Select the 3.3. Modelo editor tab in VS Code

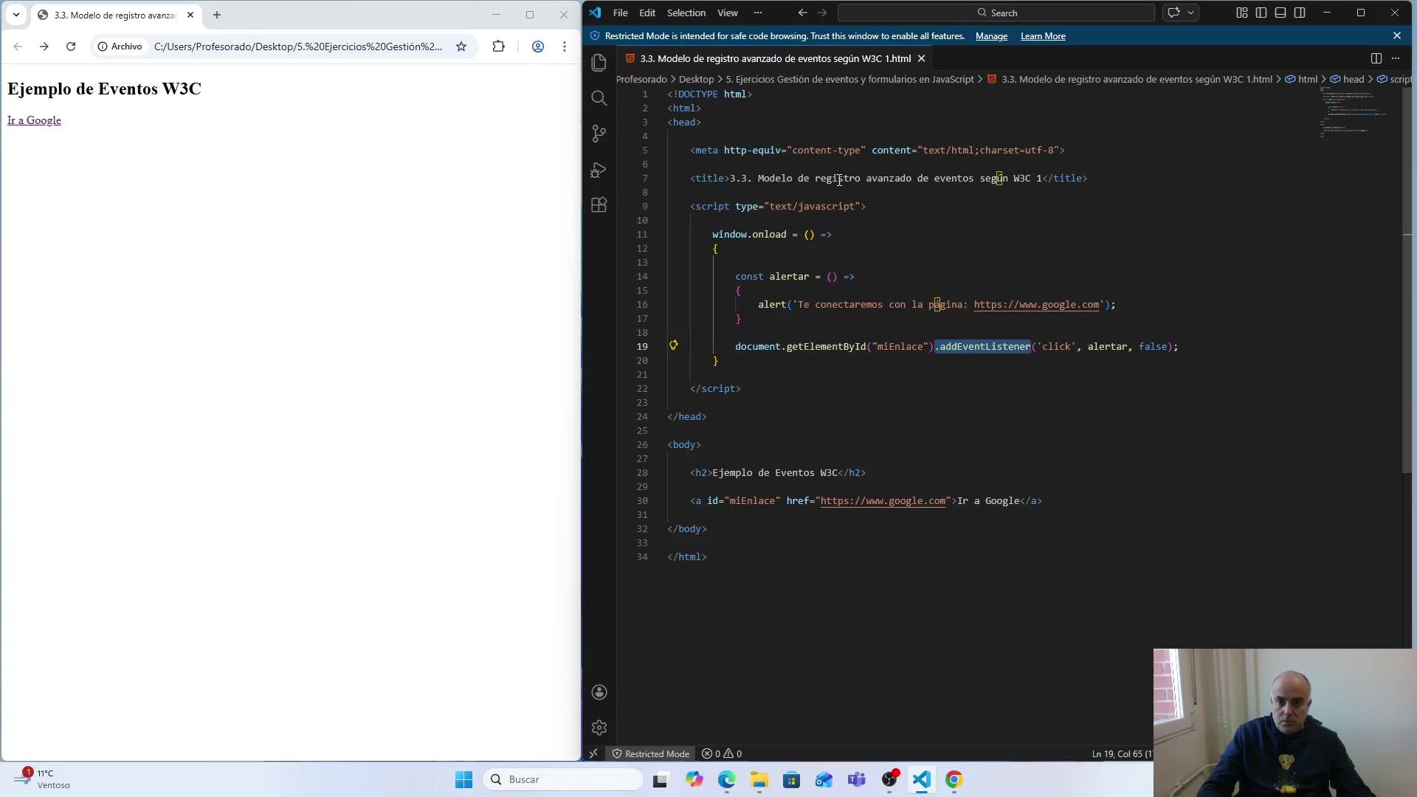pos(775,58)
